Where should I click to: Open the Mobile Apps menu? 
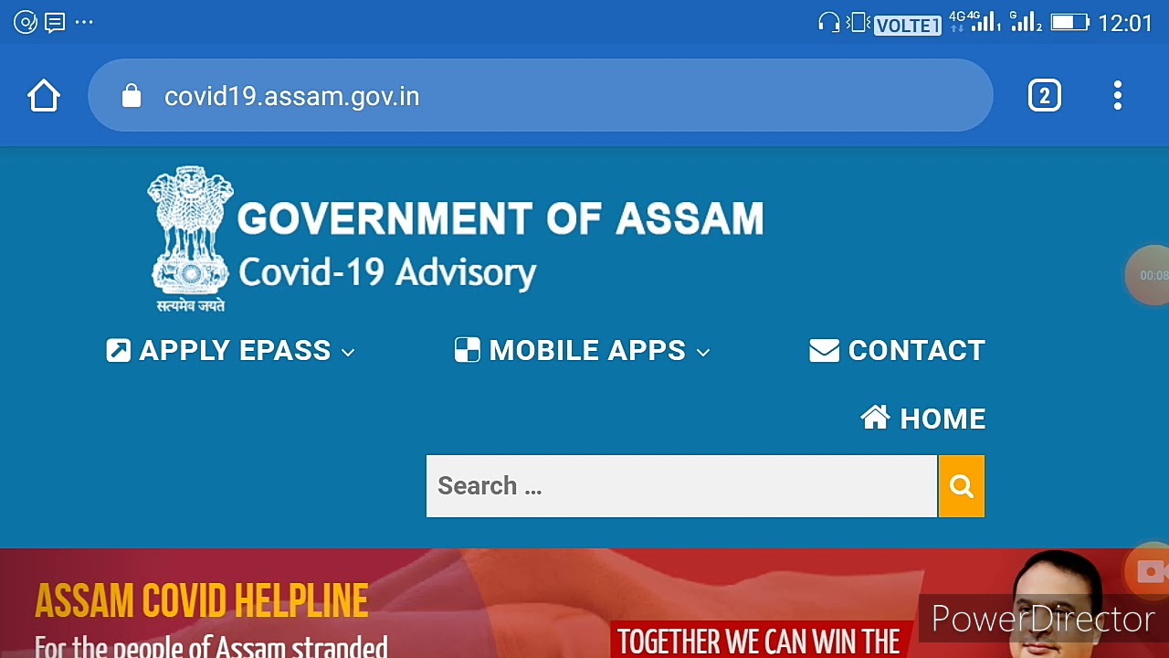pyautogui.click(x=583, y=351)
